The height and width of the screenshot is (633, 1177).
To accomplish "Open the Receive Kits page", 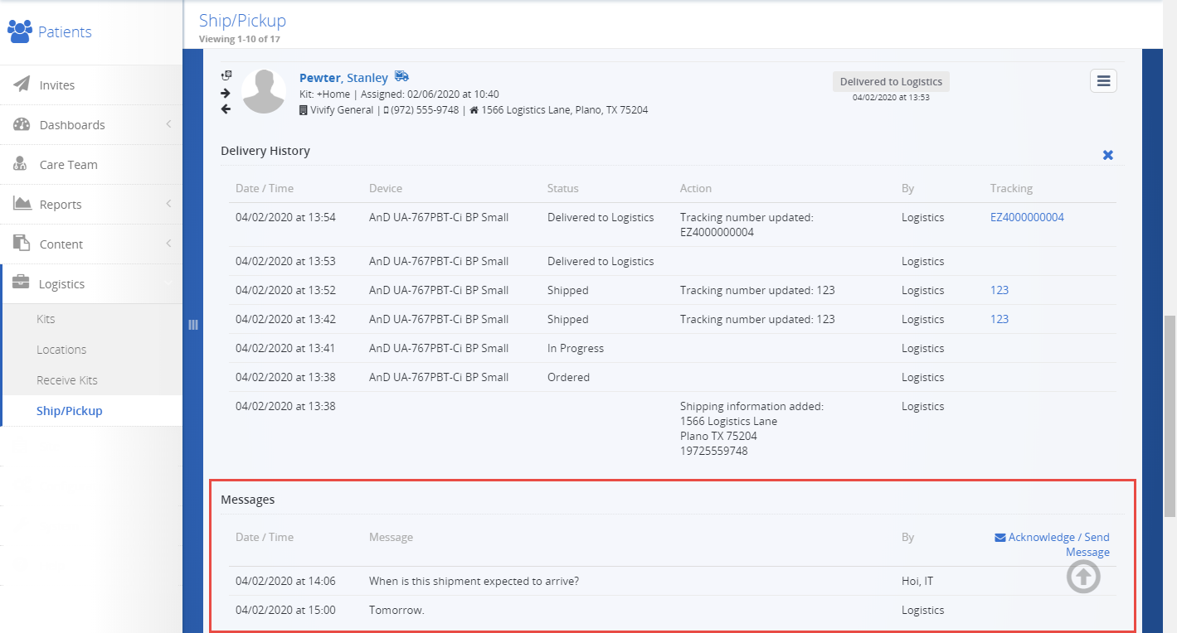I will coord(67,380).
